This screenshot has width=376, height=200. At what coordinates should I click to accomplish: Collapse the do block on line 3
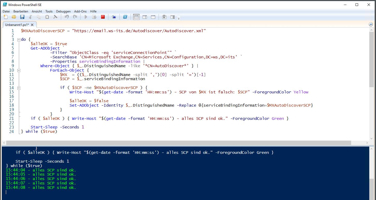19,40
